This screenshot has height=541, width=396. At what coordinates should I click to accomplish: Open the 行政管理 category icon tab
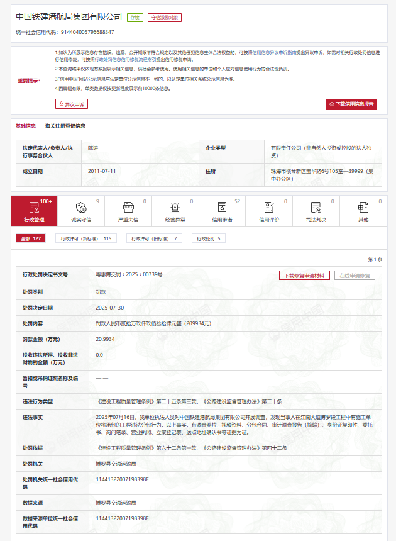[34, 211]
